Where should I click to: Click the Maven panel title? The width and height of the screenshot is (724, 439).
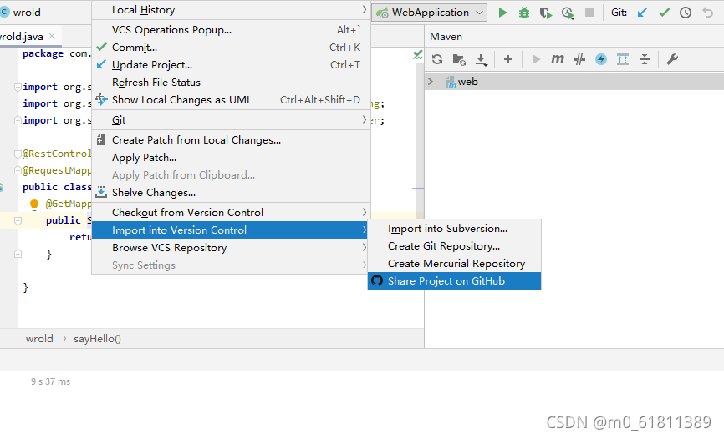pyautogui.click(x=446, y=37)
